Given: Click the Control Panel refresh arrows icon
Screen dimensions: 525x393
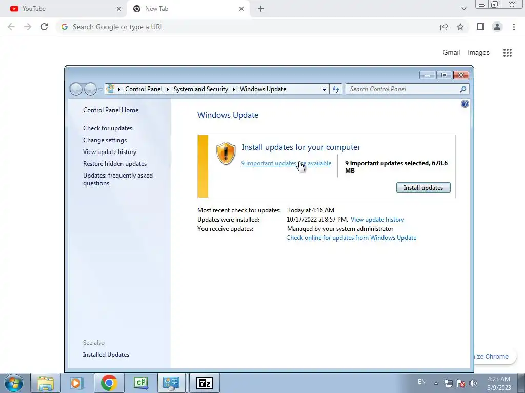Looking at the screenshot, I should (x=336, y=89).
